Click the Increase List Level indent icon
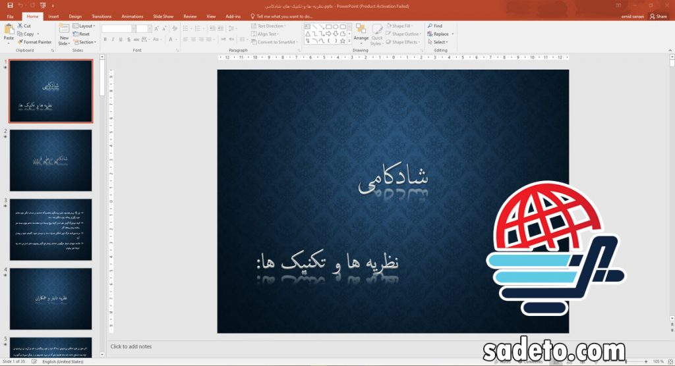Screen dimensions: 675x366 coord(220,28)
